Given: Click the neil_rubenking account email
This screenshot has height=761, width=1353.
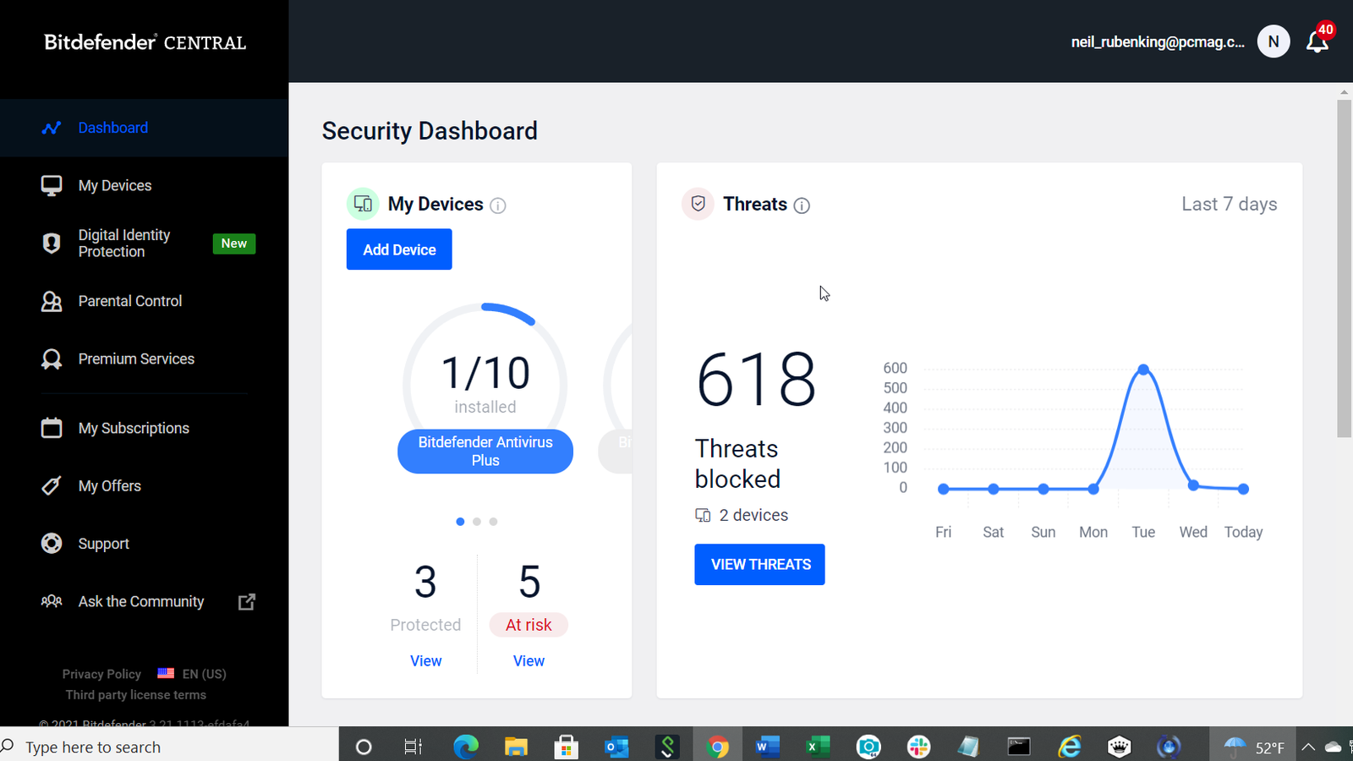Looking at the screenshot, I should [x=1158, y=42].
